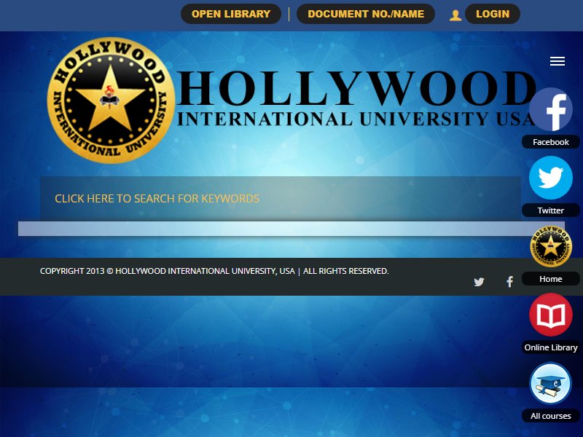Click the Hollywood International University USA title banner
The width and height of the screenshot is (583, 437).
(356, 98)
